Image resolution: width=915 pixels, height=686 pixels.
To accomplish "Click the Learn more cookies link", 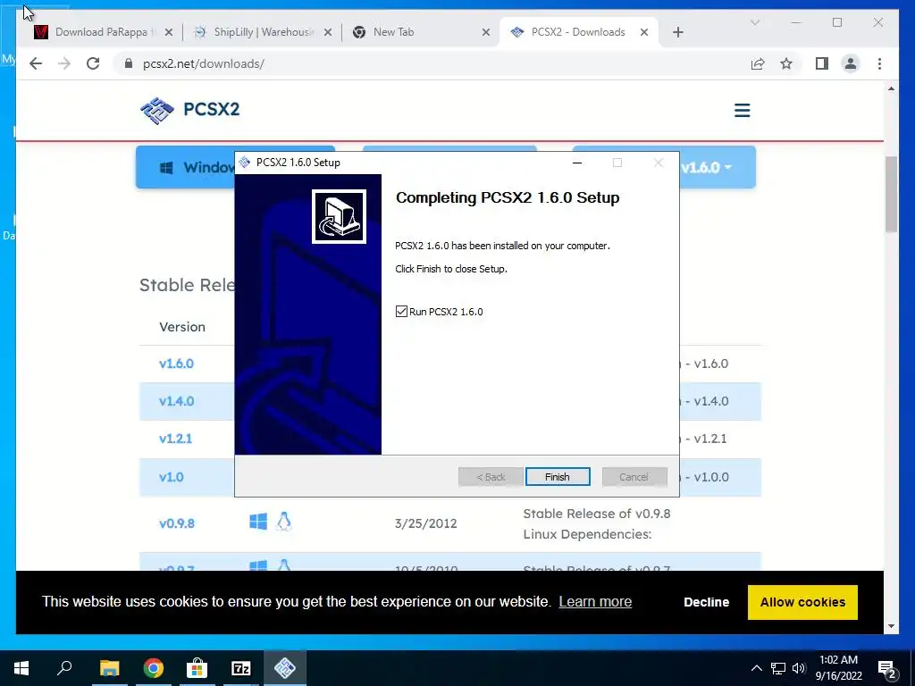I will (595, 601).
